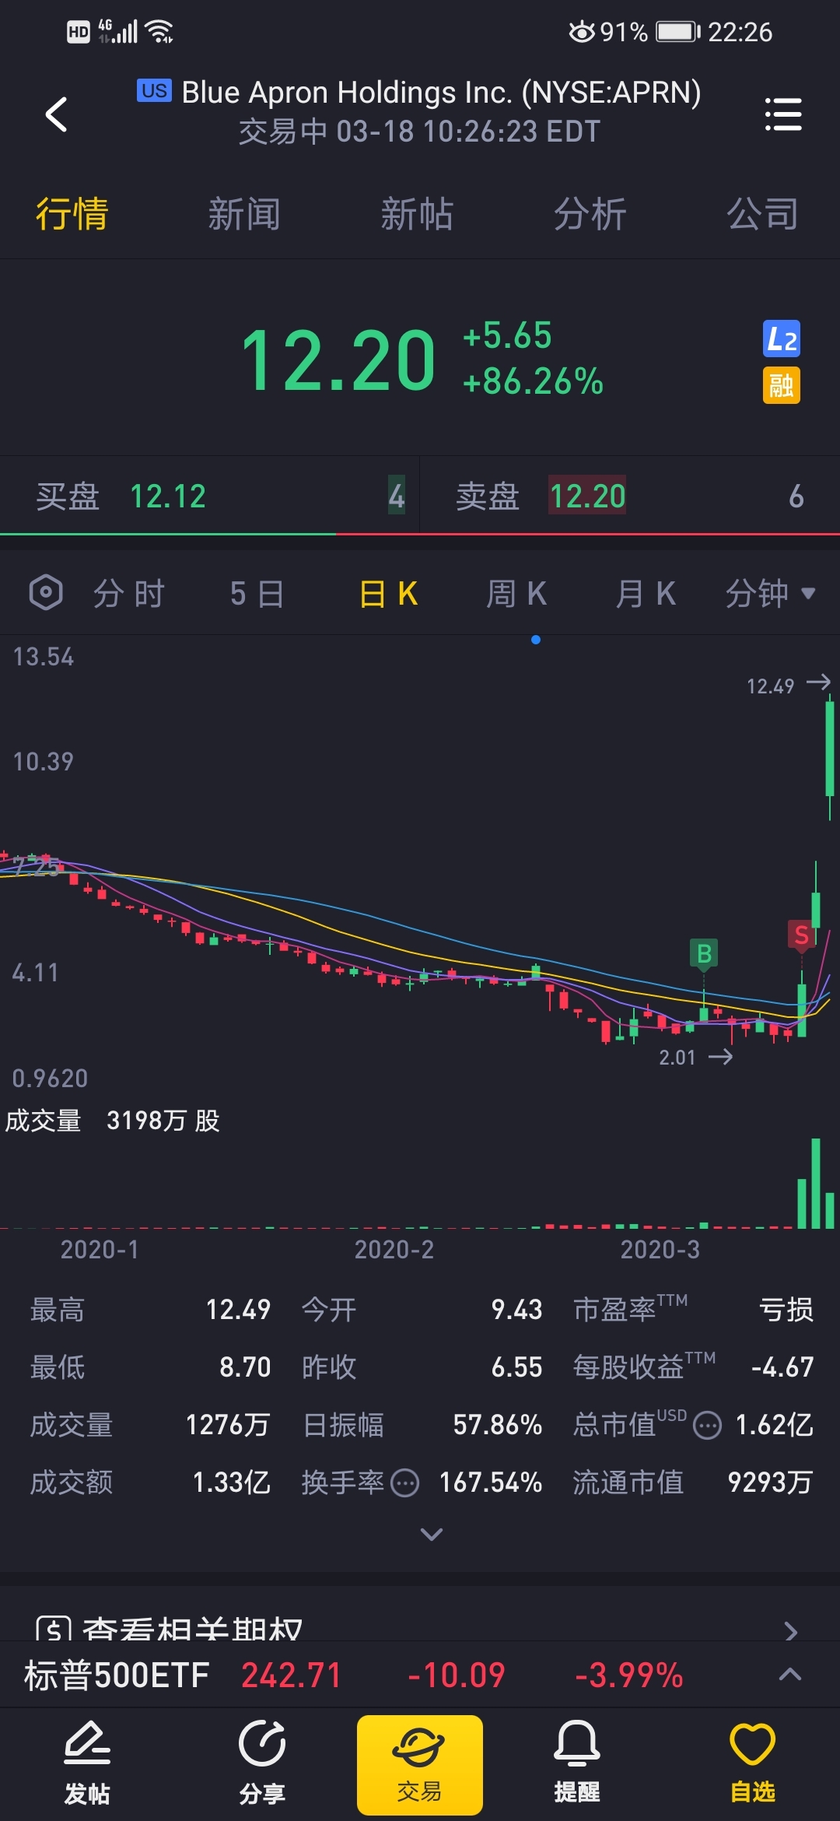The image size is (840, 1821).
Task: Select 月K chart period
Action: [646, 594]
